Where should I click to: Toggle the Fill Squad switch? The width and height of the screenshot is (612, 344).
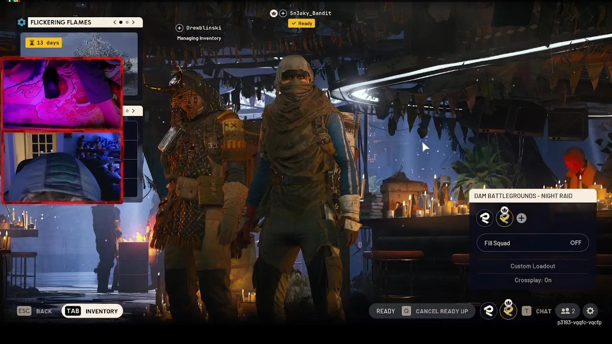point(533,243)
